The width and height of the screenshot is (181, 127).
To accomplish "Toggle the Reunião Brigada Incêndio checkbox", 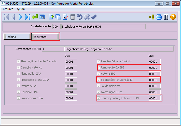I will (99, 61).
